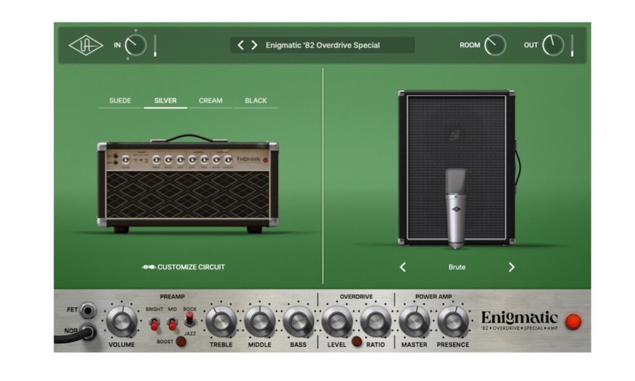Image resolution: width=635 pixels, height=381 pixels.
Task: Flip the ROCK/JAZZ switch
Action: [190, 320]
